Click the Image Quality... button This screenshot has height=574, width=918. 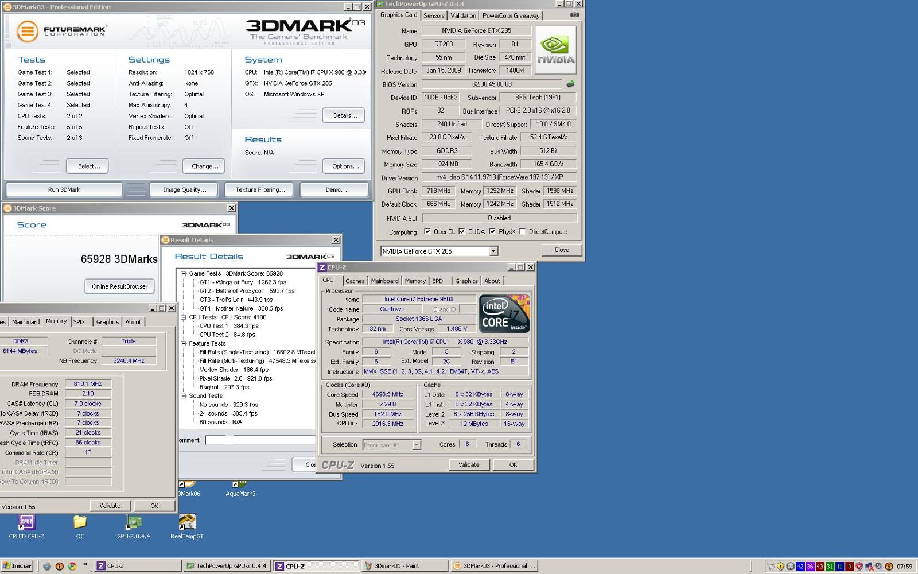point(185,189)
